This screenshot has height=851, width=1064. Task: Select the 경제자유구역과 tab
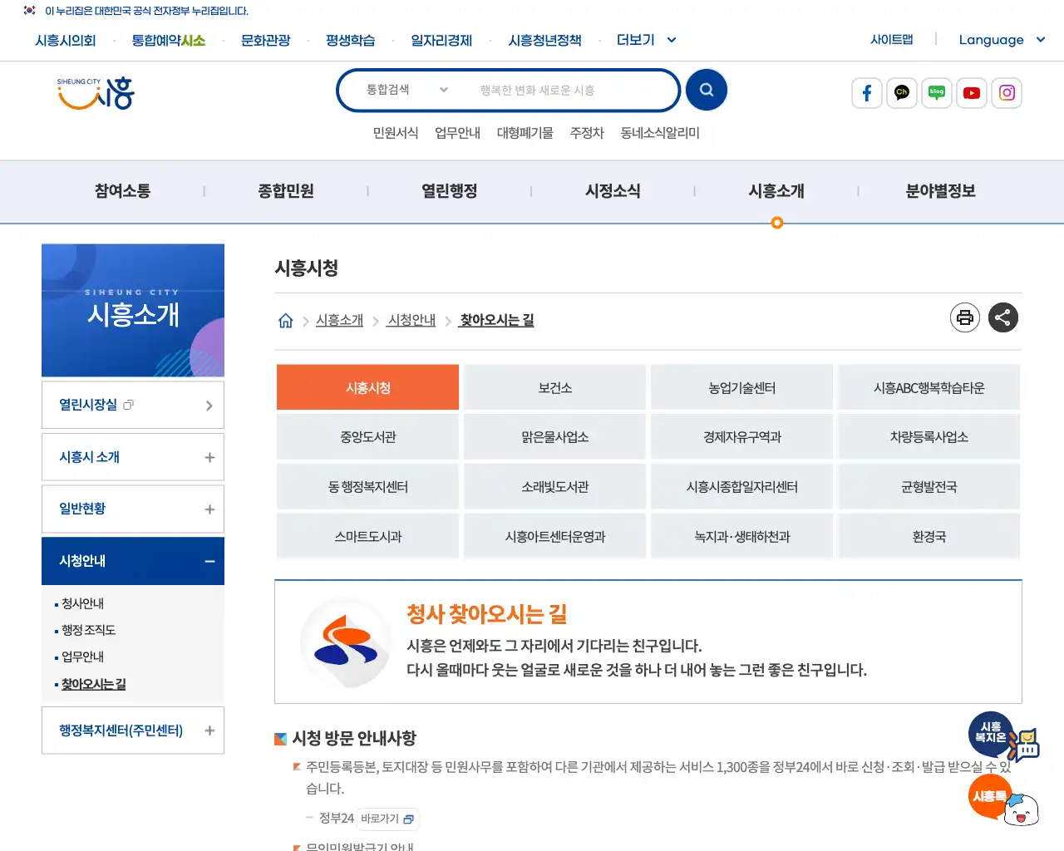[741, 437]
